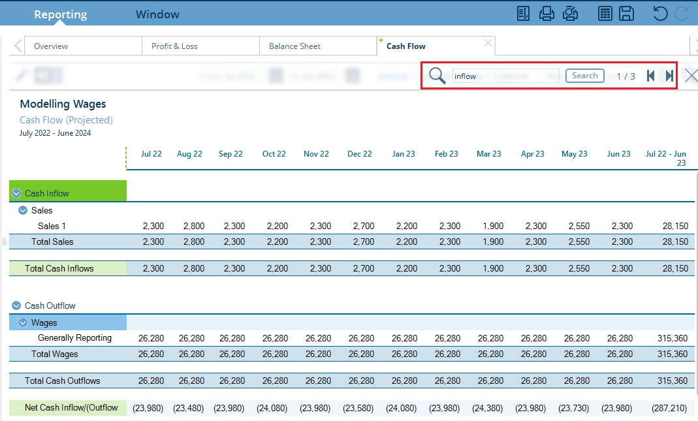
Task: Collapse the Cash Outflow section
Action: click(x=16, y=305)
